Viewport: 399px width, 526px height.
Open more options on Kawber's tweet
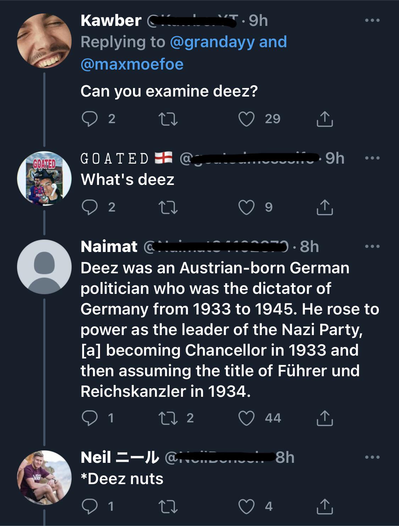[x=372, y=21]
